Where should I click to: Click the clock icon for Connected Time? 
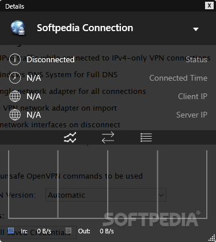point(15,78)
